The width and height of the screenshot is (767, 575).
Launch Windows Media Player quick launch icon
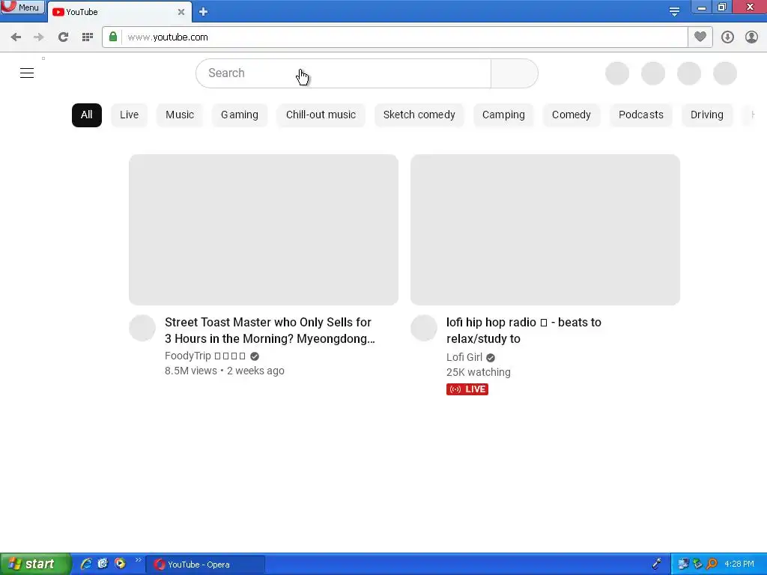(x=120, y=564)
